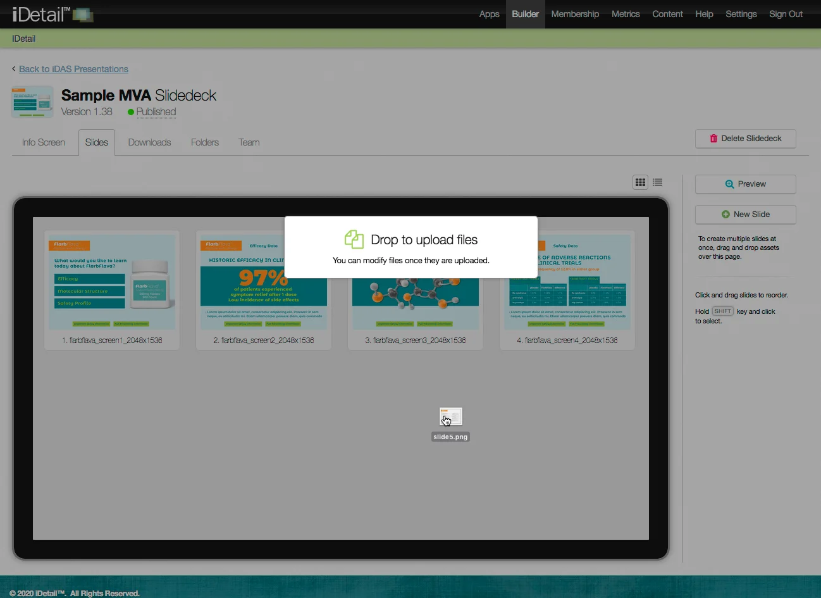This screenshot has width=821, height=598.
Task: Click the Delete Slidedeck button
Action: (x=745, y=139)
